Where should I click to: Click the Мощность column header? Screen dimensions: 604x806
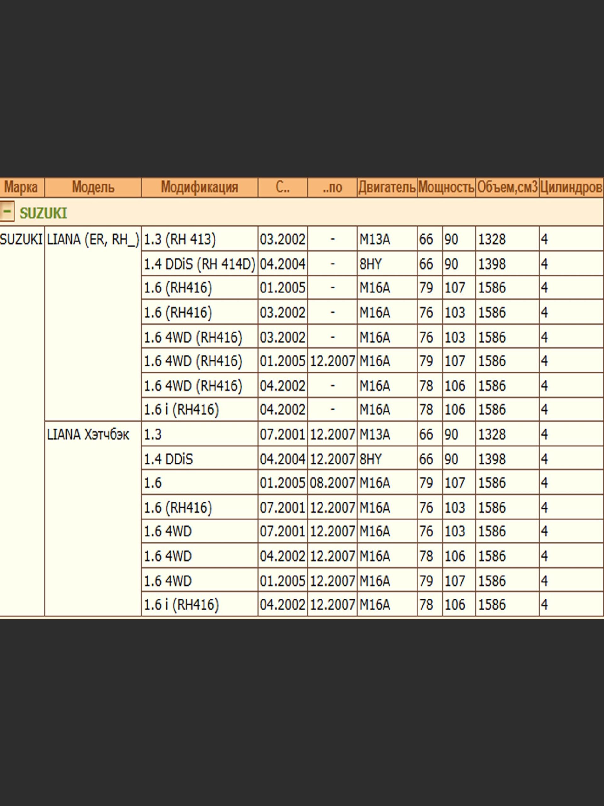(x=446, y=187)
